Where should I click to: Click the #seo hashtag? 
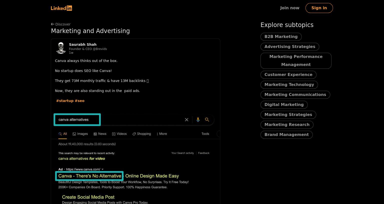tap(79, 101)
